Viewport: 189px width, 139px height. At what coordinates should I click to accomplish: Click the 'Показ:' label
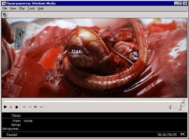point(16,116)
